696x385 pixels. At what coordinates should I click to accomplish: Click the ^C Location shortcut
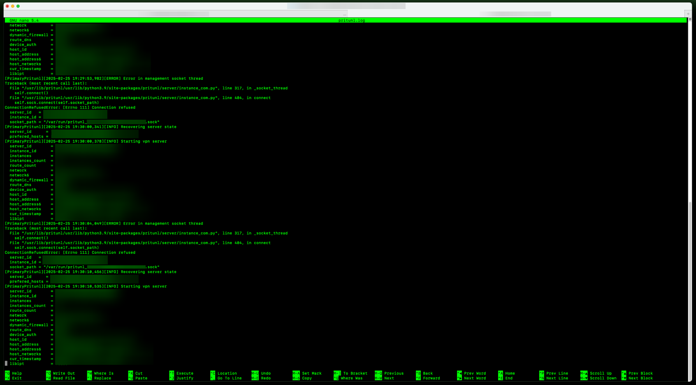tap(224, 373)
